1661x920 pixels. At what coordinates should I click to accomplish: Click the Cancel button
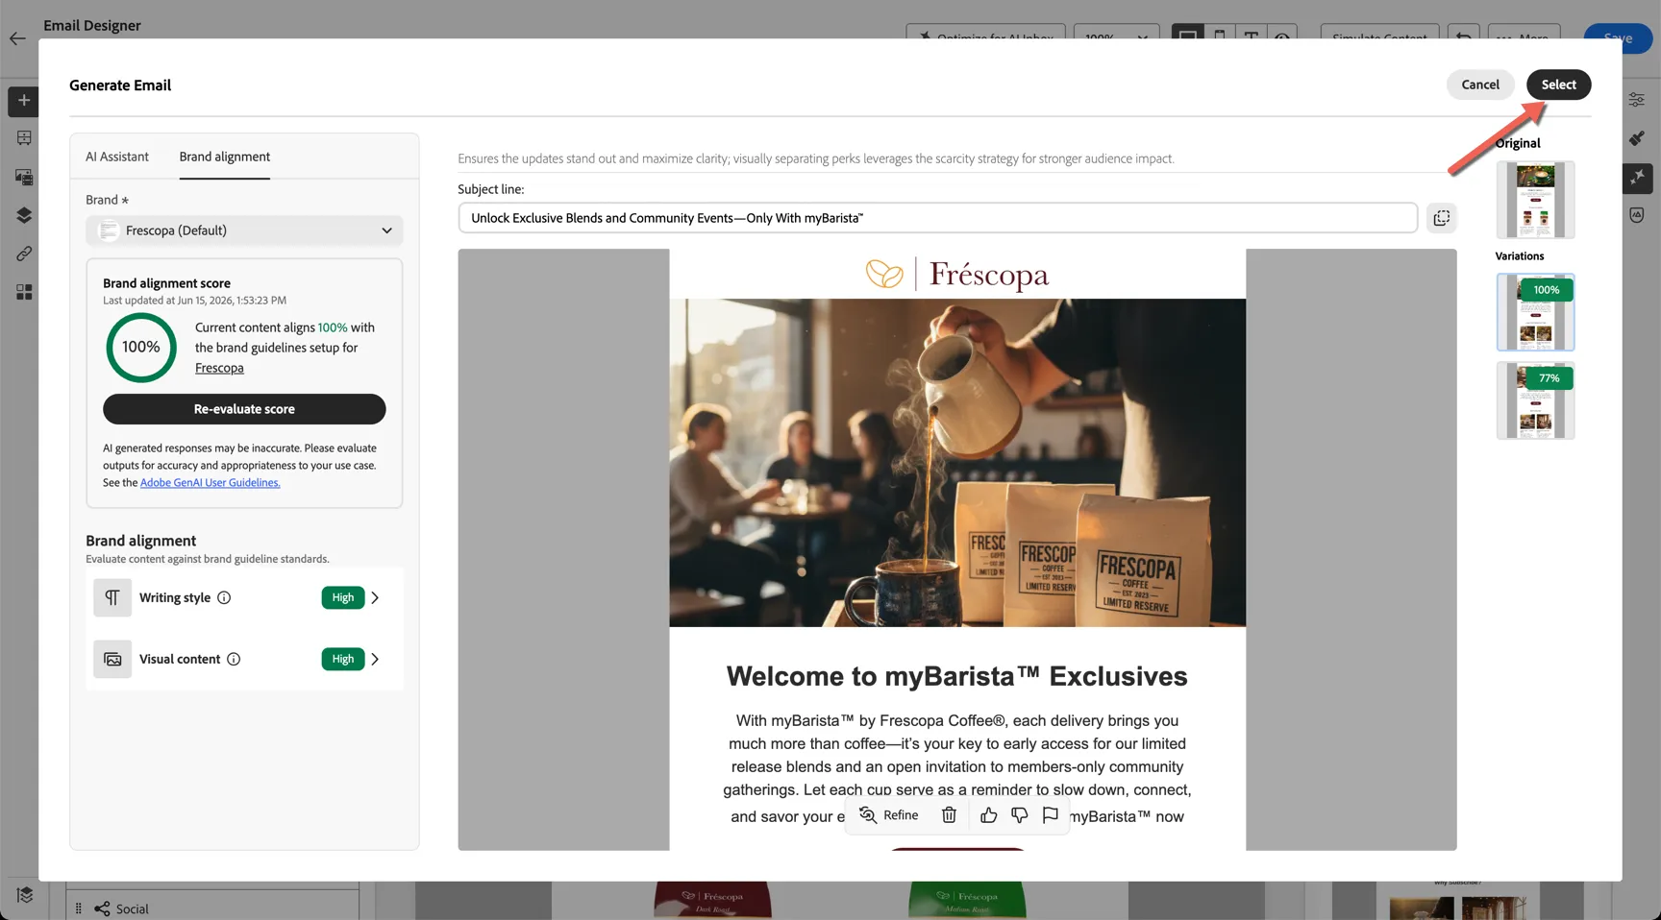(1480, 85)
